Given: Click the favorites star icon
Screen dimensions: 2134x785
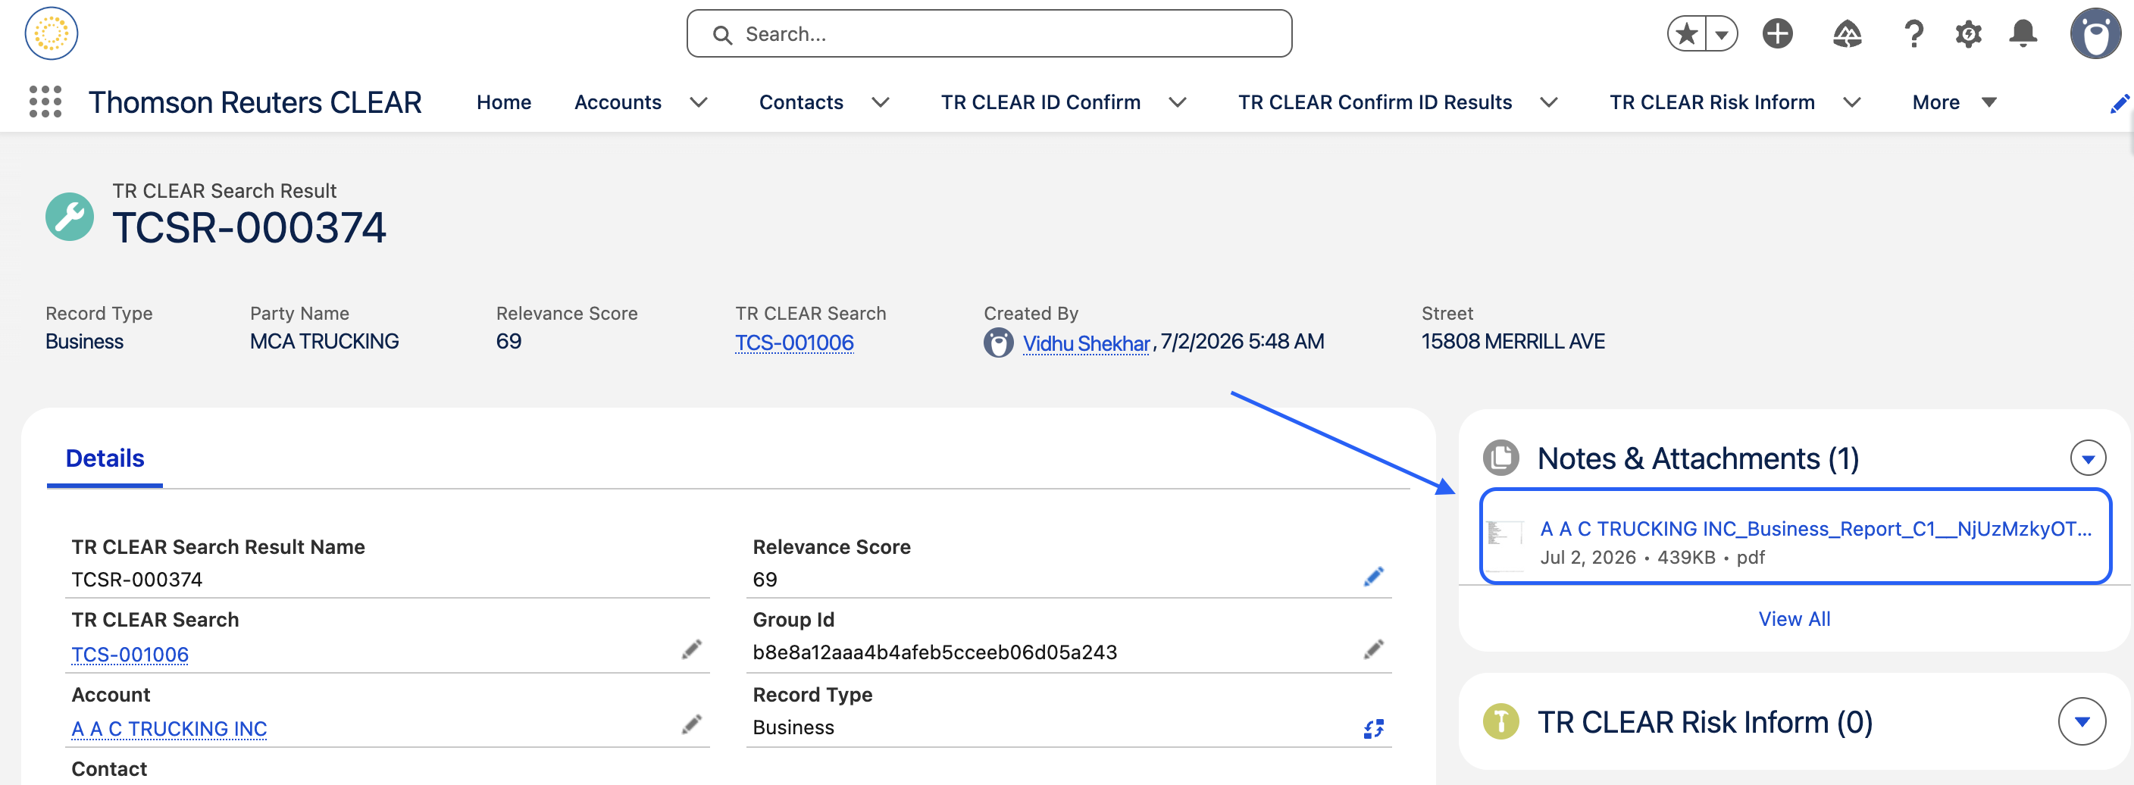Looking at the screenshot, I should (1686, 34).
